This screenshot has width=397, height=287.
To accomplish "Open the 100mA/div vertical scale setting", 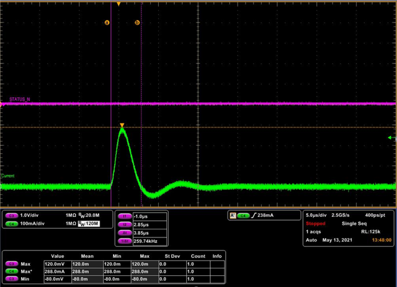I will [32, 224].
